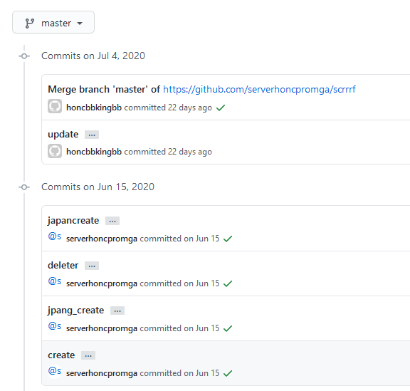Image resolution: width=410 pixels, height=391 pixels.
Task: View green check status on japancreate commit
Action: 228,239
